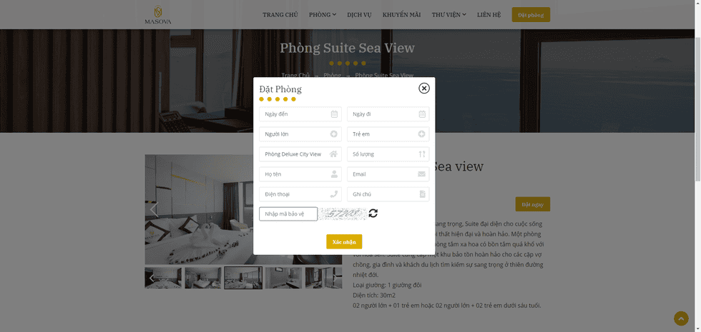
Task: Open the Ngày đi calendar icon
Action: pyautogui.click(x=422, y=114)
